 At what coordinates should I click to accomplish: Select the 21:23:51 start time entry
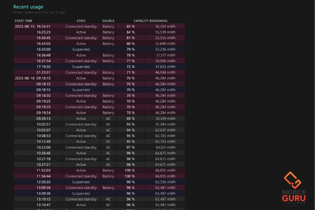pos(43,72)
